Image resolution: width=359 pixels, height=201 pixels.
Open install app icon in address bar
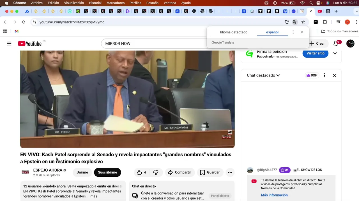click(287, 22)
